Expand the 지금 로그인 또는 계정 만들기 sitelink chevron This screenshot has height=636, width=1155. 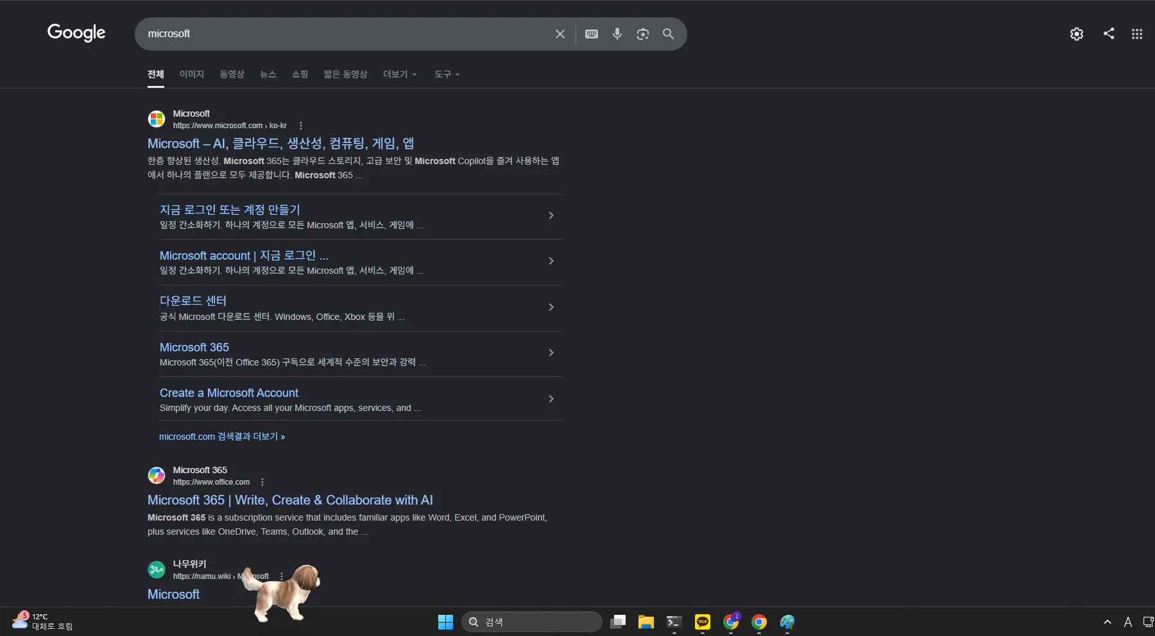(551, 215)
